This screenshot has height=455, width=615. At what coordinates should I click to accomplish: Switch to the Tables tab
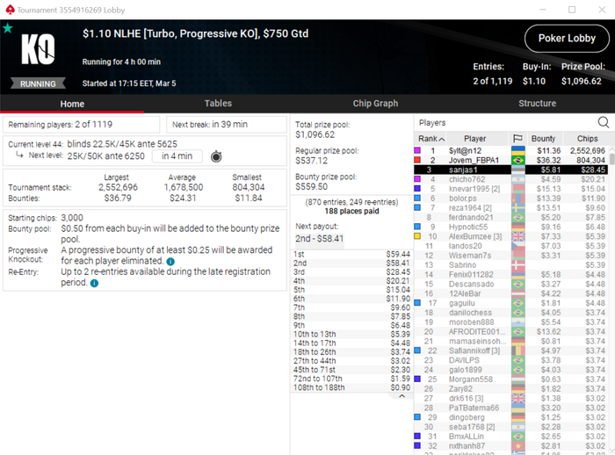point(218,103)
